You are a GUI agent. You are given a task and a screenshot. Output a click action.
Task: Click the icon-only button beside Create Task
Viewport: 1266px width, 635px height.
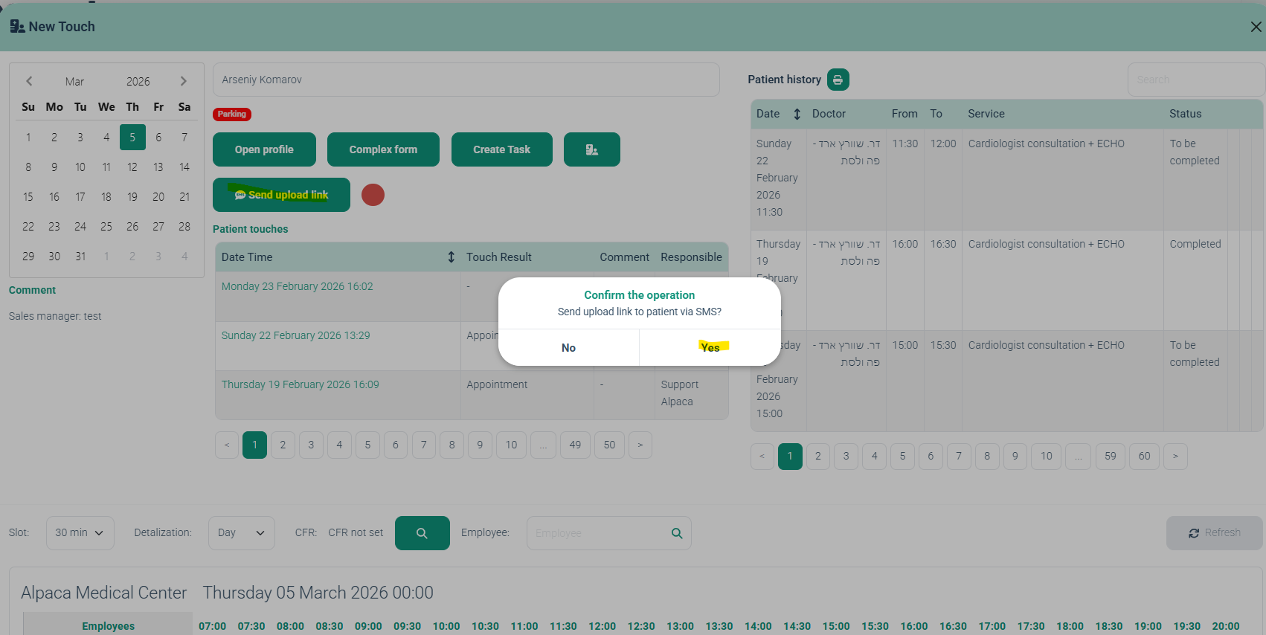591,149
